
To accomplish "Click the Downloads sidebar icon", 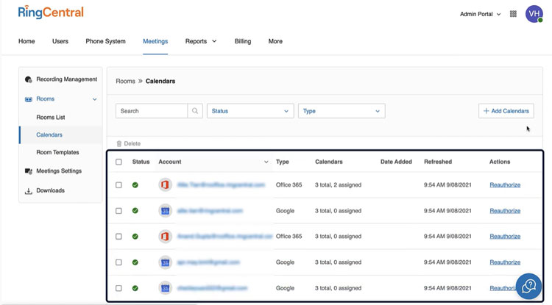I will click(x=29, y=191).
